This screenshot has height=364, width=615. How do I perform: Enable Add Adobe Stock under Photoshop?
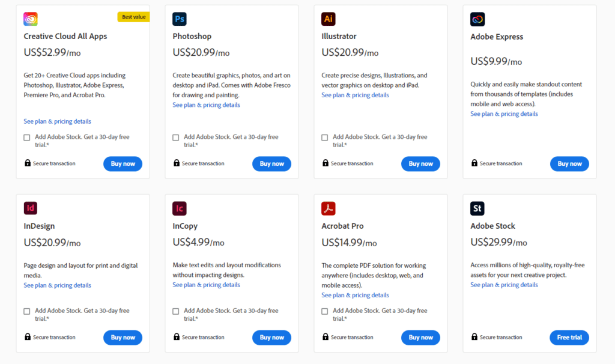click(x=176, y=138)
